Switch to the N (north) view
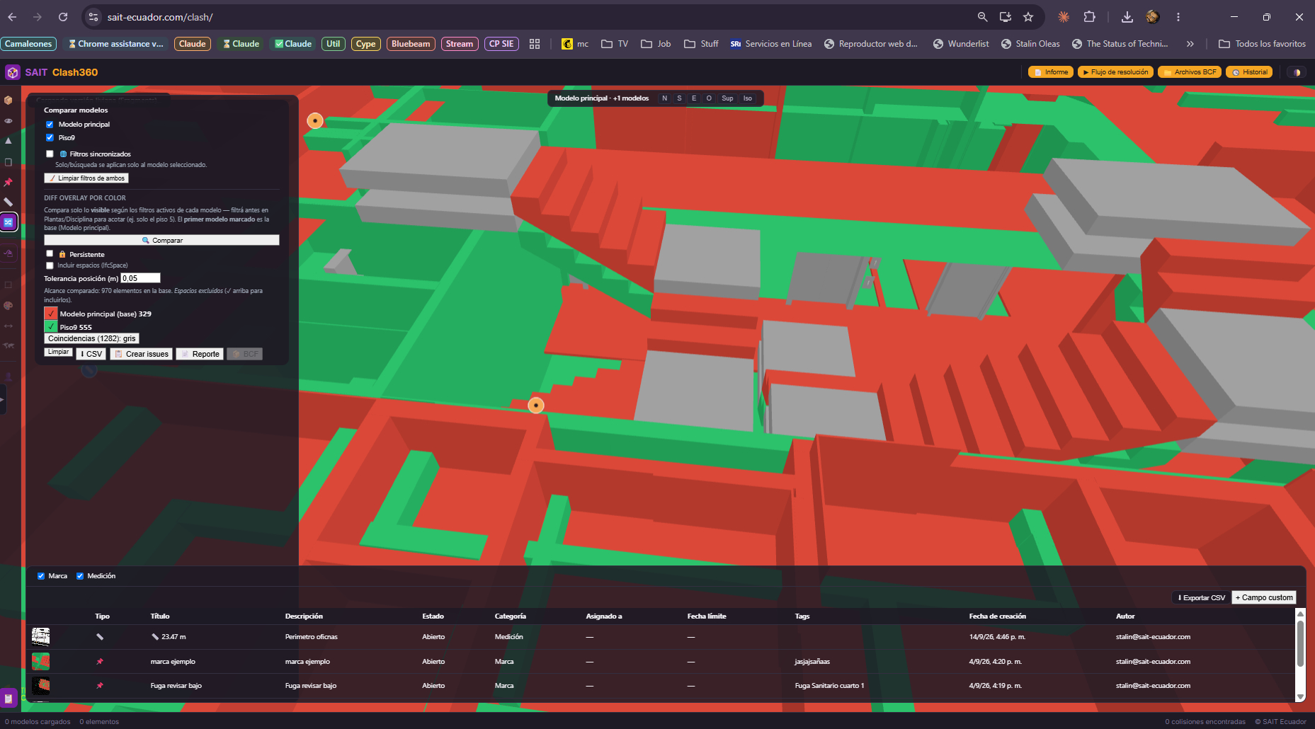1315x729 pixels. click(664, 98)
